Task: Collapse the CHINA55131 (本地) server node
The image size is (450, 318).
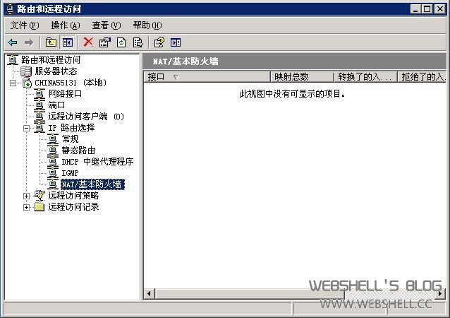Action: tap(13, 83)
